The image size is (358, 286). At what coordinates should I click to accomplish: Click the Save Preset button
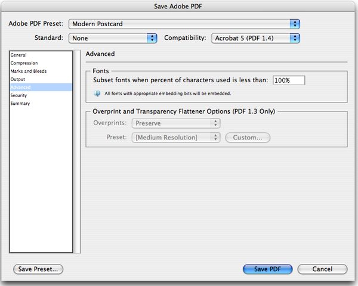click(x=38, y=269)
